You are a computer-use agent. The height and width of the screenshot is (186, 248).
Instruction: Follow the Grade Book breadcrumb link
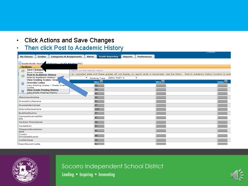(x=52, y=63)
